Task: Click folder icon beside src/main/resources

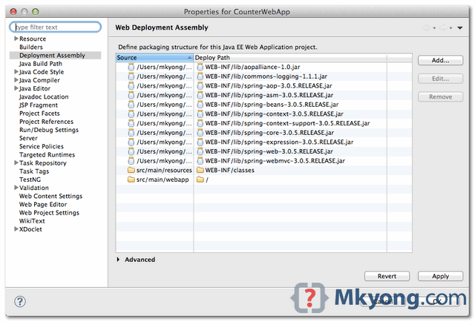Action: click(x=131, y=170)
